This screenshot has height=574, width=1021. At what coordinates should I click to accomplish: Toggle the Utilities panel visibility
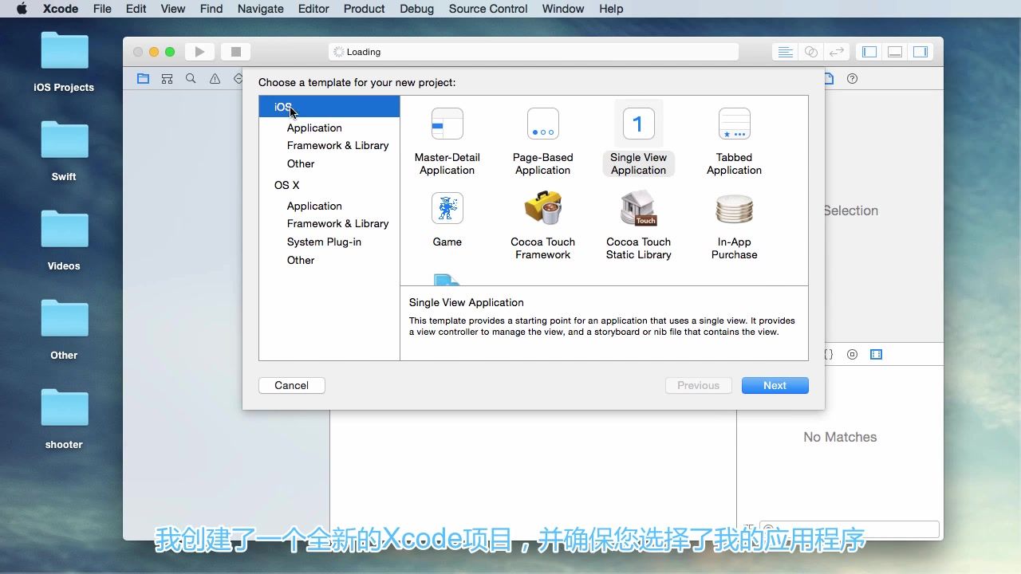[x=920, y=52]
